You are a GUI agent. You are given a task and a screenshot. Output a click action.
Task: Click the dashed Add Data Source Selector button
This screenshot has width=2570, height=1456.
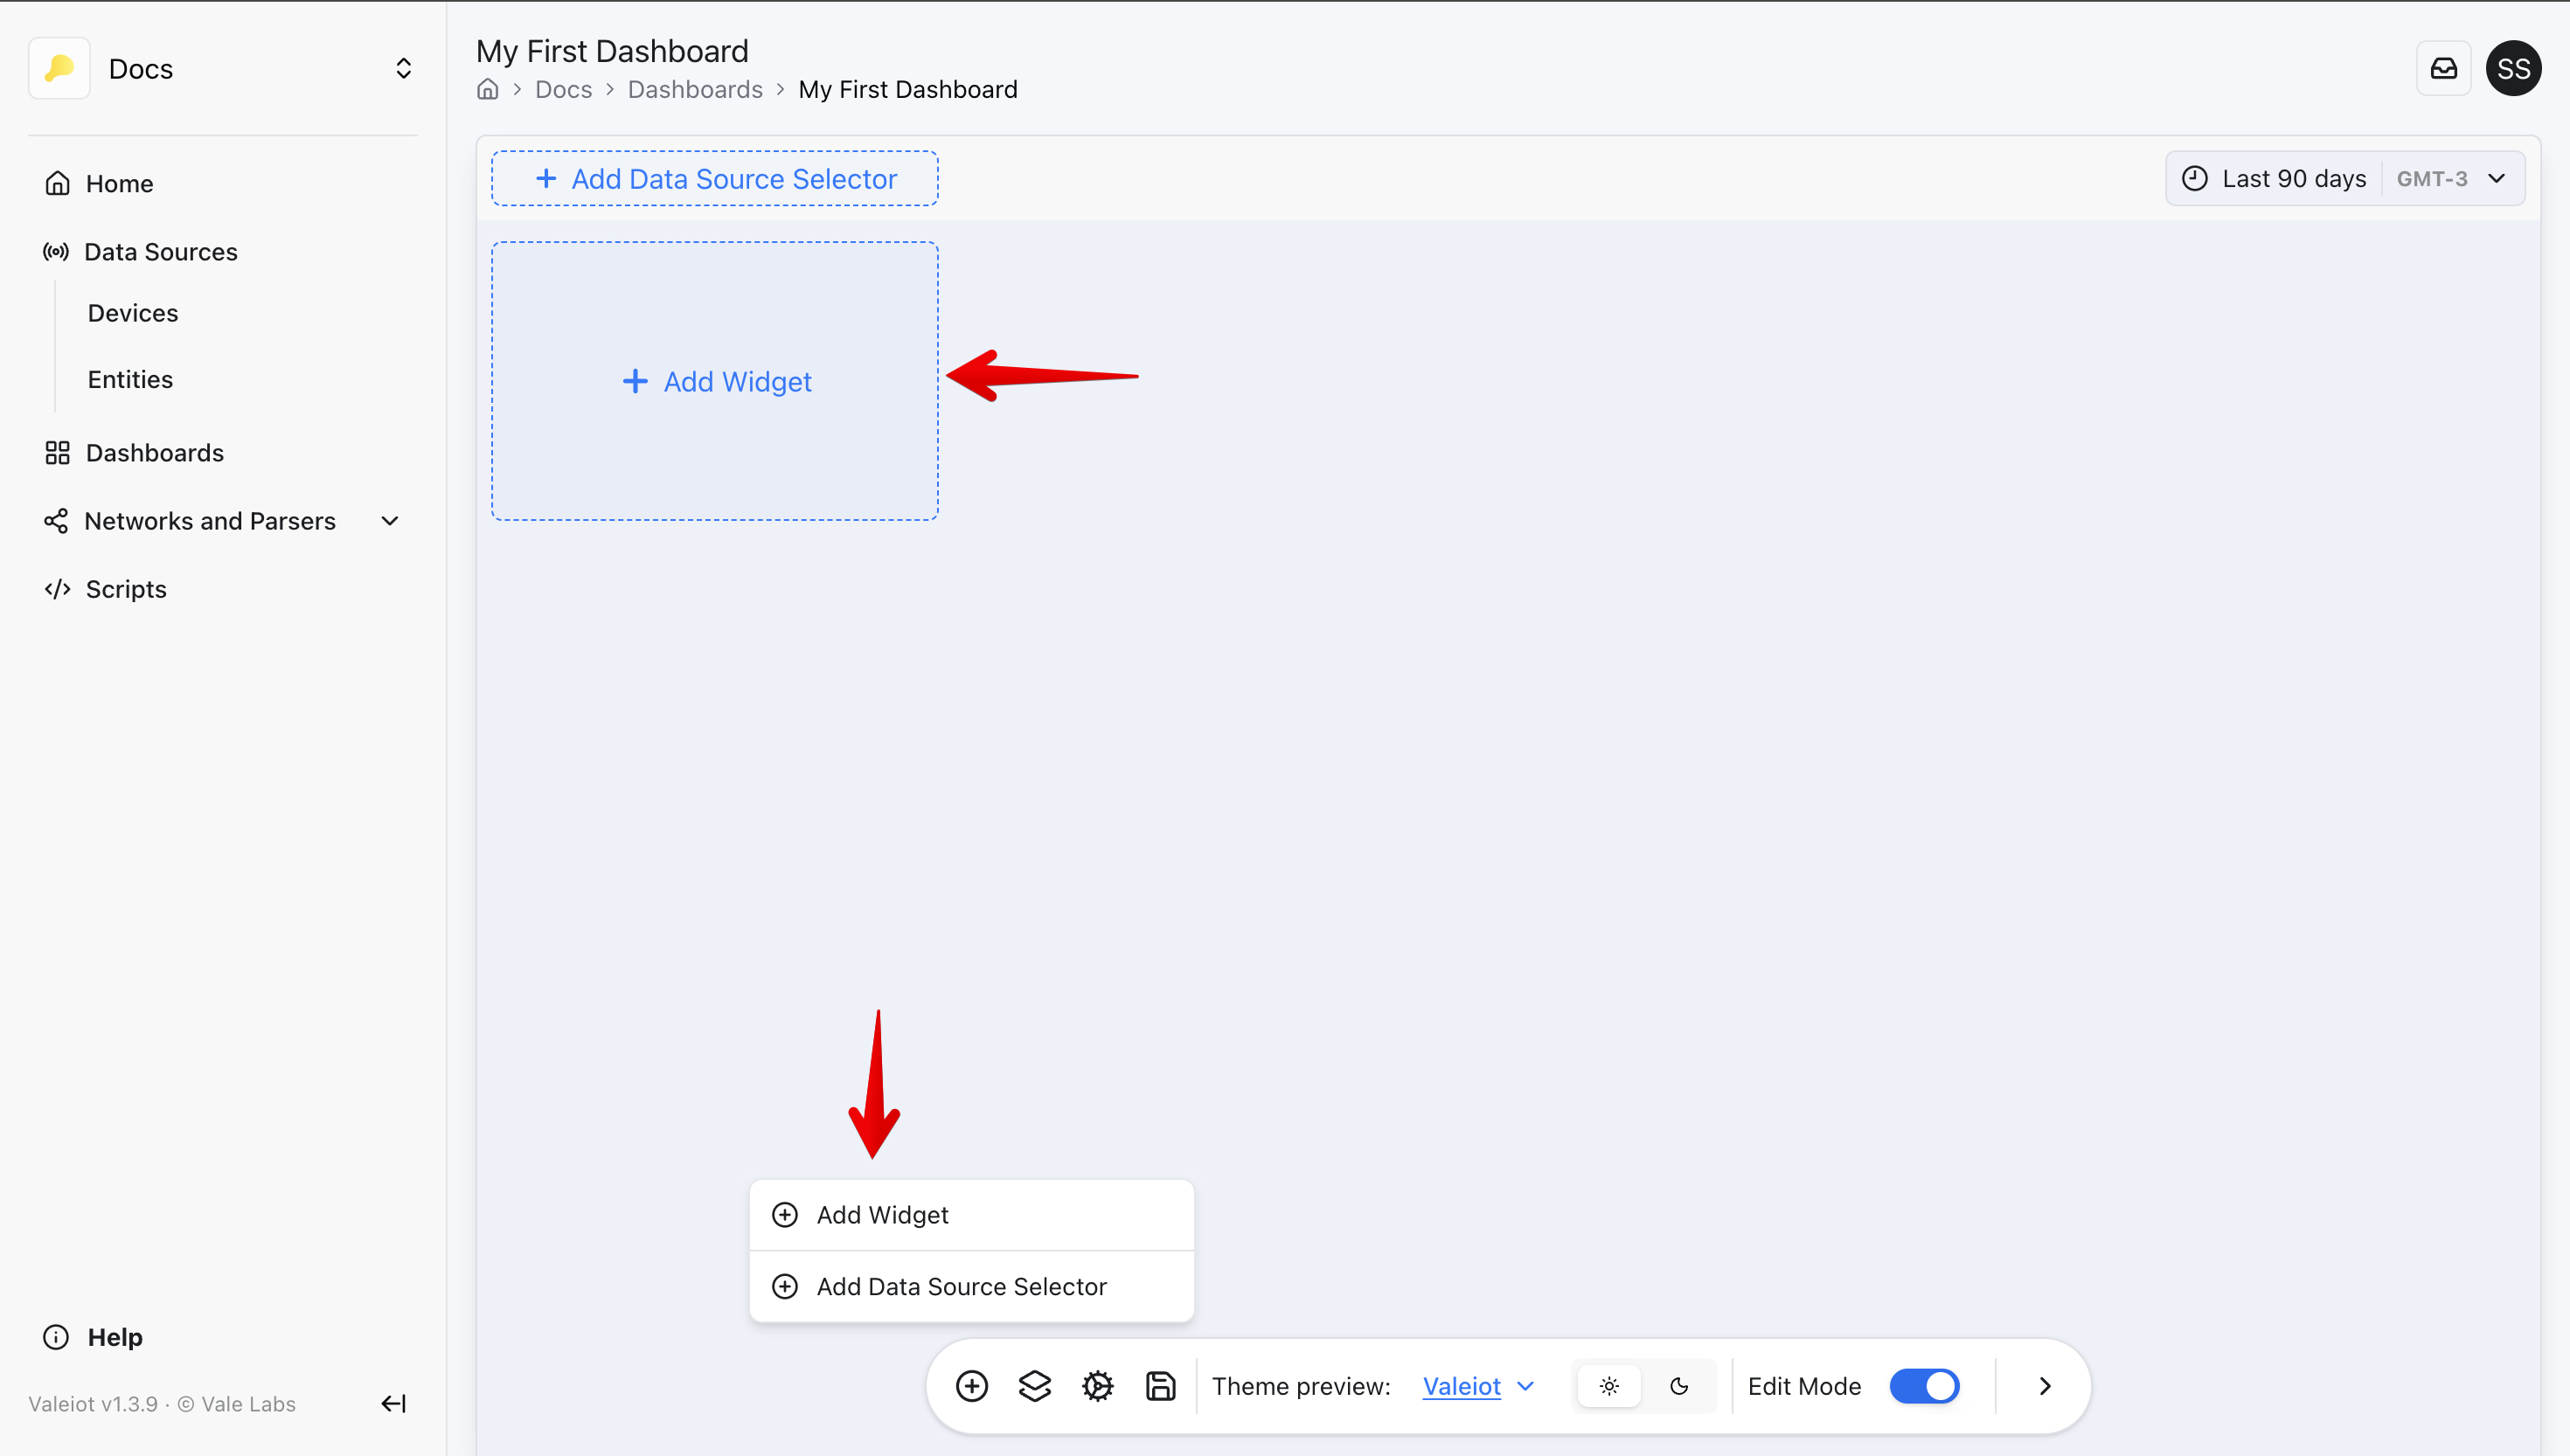714,179
